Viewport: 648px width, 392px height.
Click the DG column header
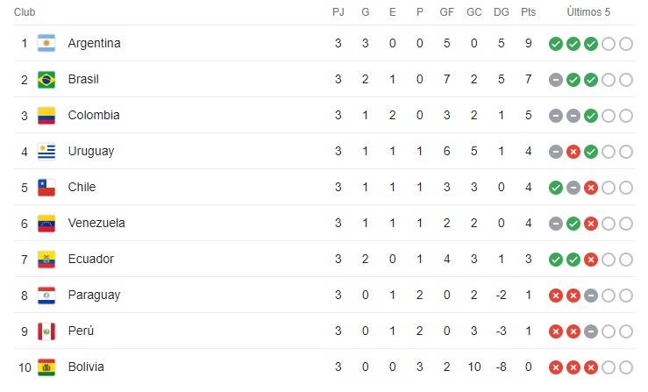pyautogui.click(x=501, y=12)
